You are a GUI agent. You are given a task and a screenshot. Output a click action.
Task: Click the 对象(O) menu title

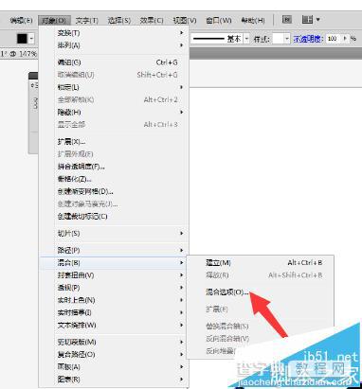coord(54,21)
